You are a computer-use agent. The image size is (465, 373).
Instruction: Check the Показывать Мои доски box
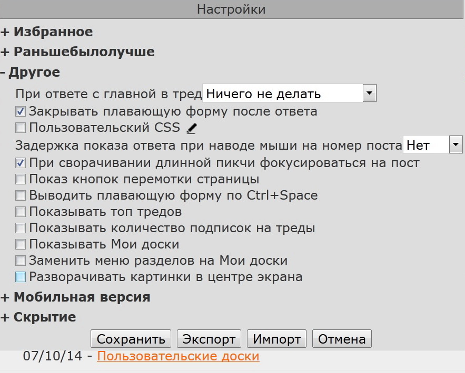pyautogui.click(x=21, y=244)
